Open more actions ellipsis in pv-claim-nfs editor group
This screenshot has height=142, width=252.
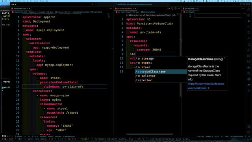[179, 9]
